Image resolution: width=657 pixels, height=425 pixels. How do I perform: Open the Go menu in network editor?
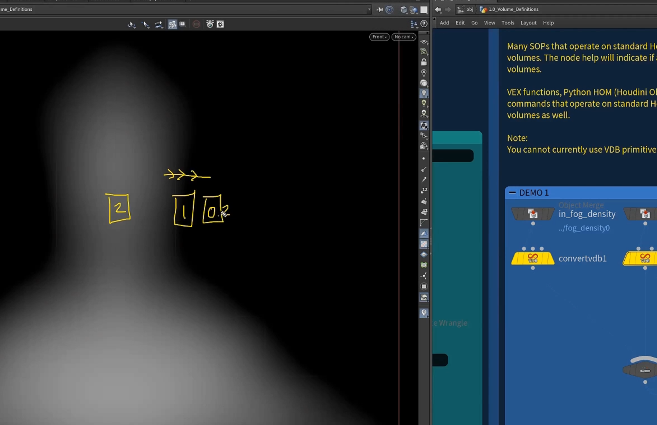click(x=474, y=23)
